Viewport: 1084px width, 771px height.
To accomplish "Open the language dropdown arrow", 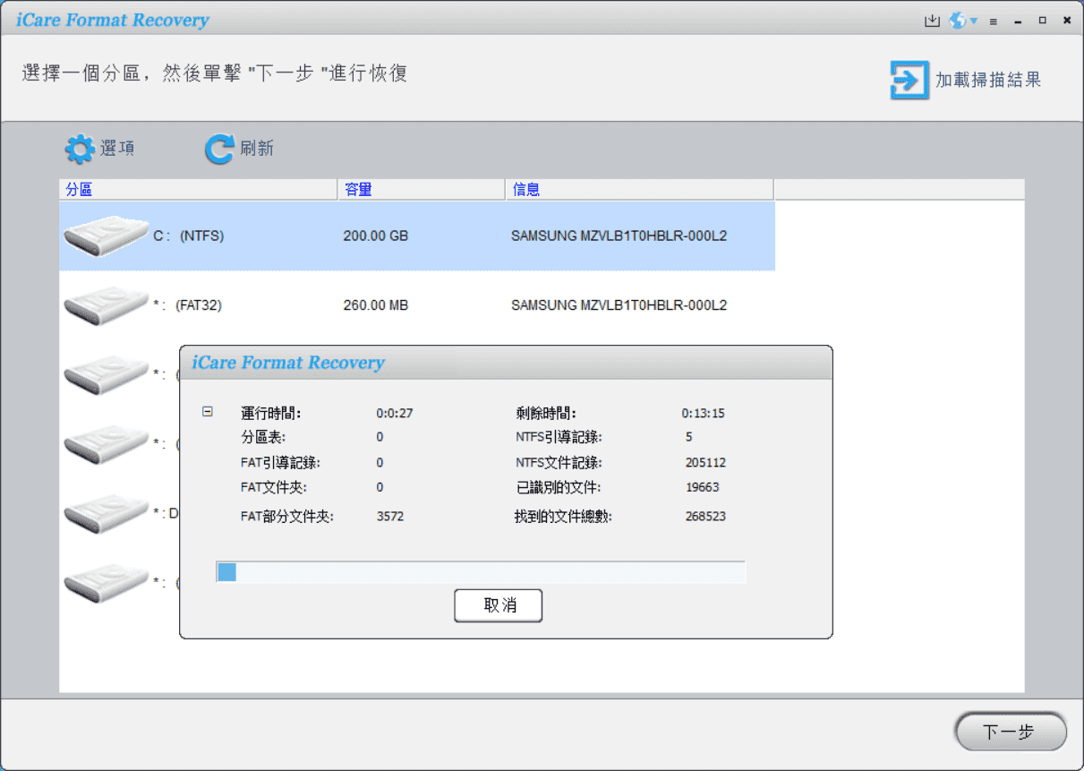I will [x=973, y=21].
